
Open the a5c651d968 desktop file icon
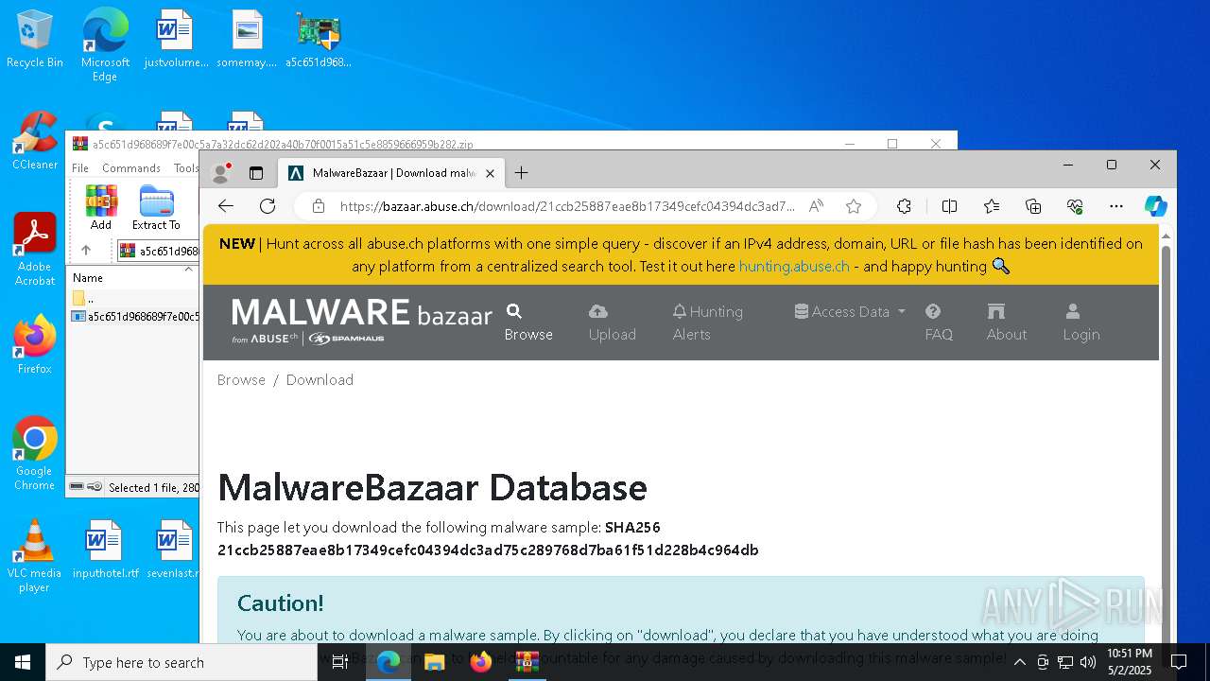pyautogui.click(x=319, y=39)
